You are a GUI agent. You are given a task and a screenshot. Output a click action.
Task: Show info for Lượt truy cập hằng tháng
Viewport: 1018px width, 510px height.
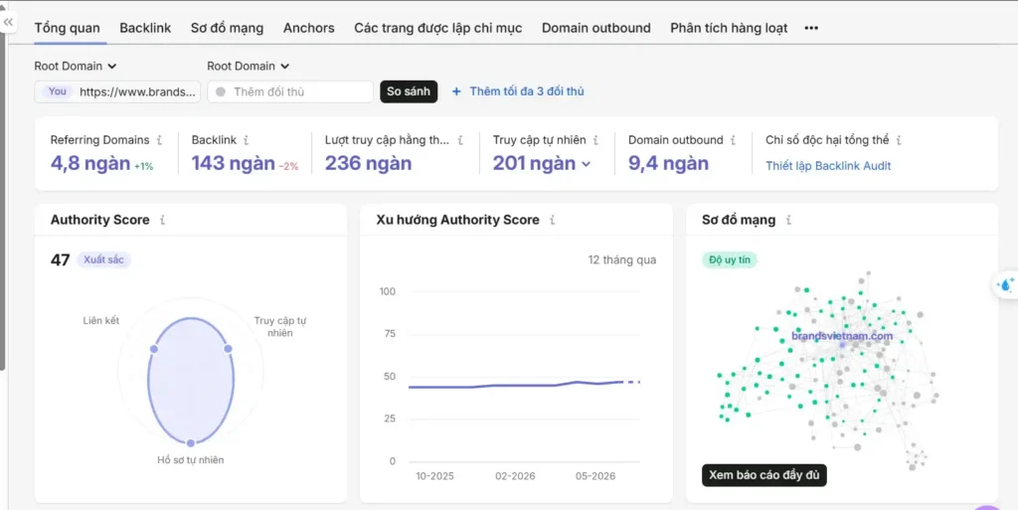[460, 140]
